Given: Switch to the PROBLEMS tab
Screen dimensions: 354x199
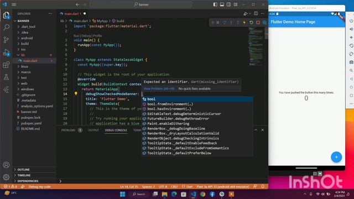Looking at the screenshot, I should 68,130.
